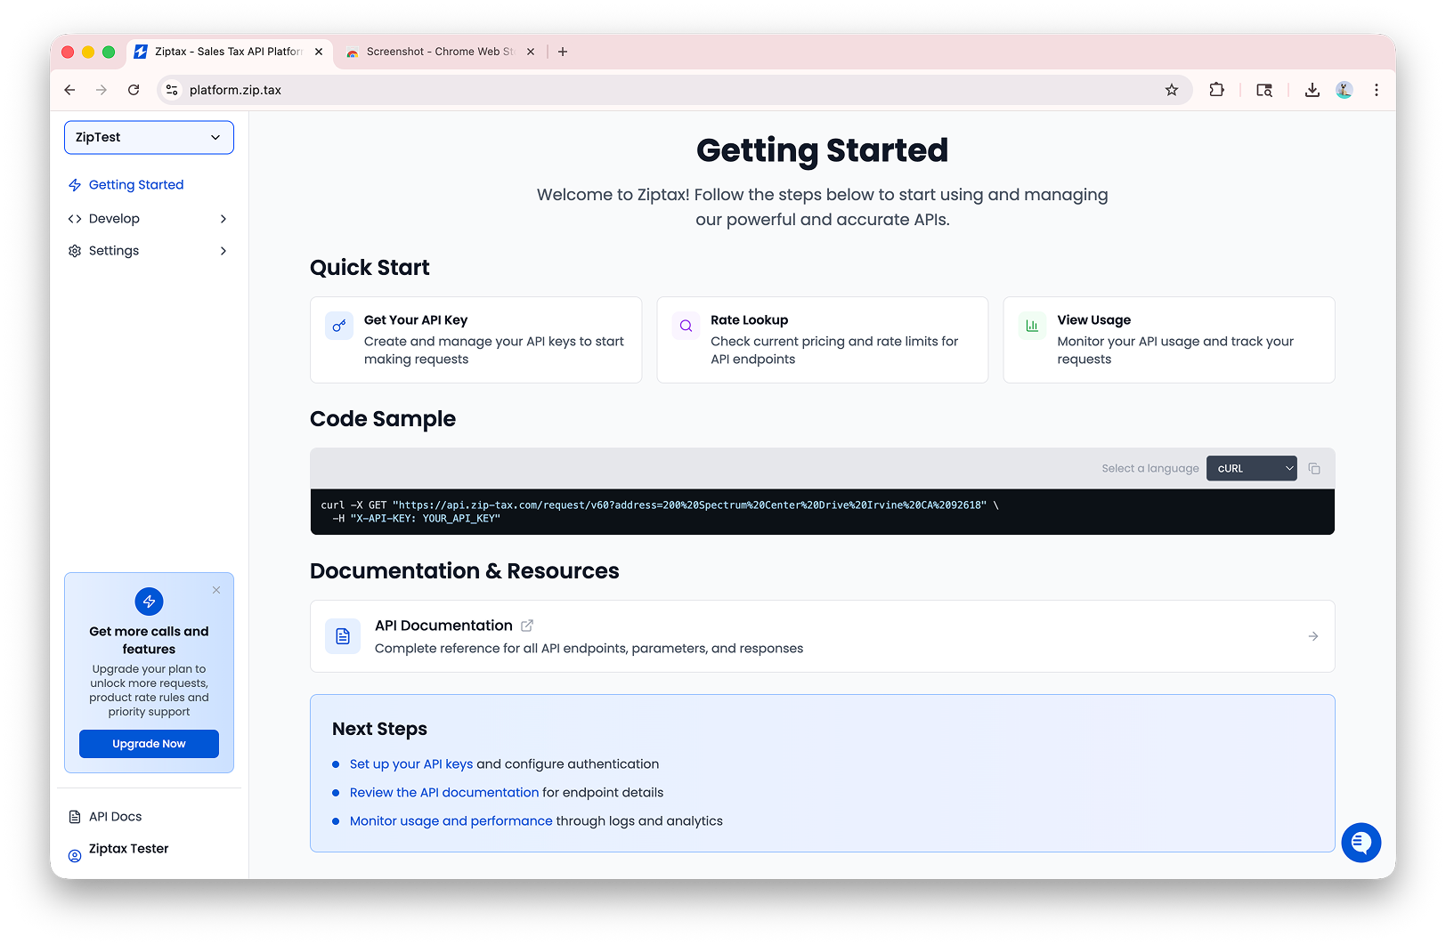Select the Ziptax Sales Tax API Platform tab
Screen dimensions: 1446x945
tap(223, 52)
